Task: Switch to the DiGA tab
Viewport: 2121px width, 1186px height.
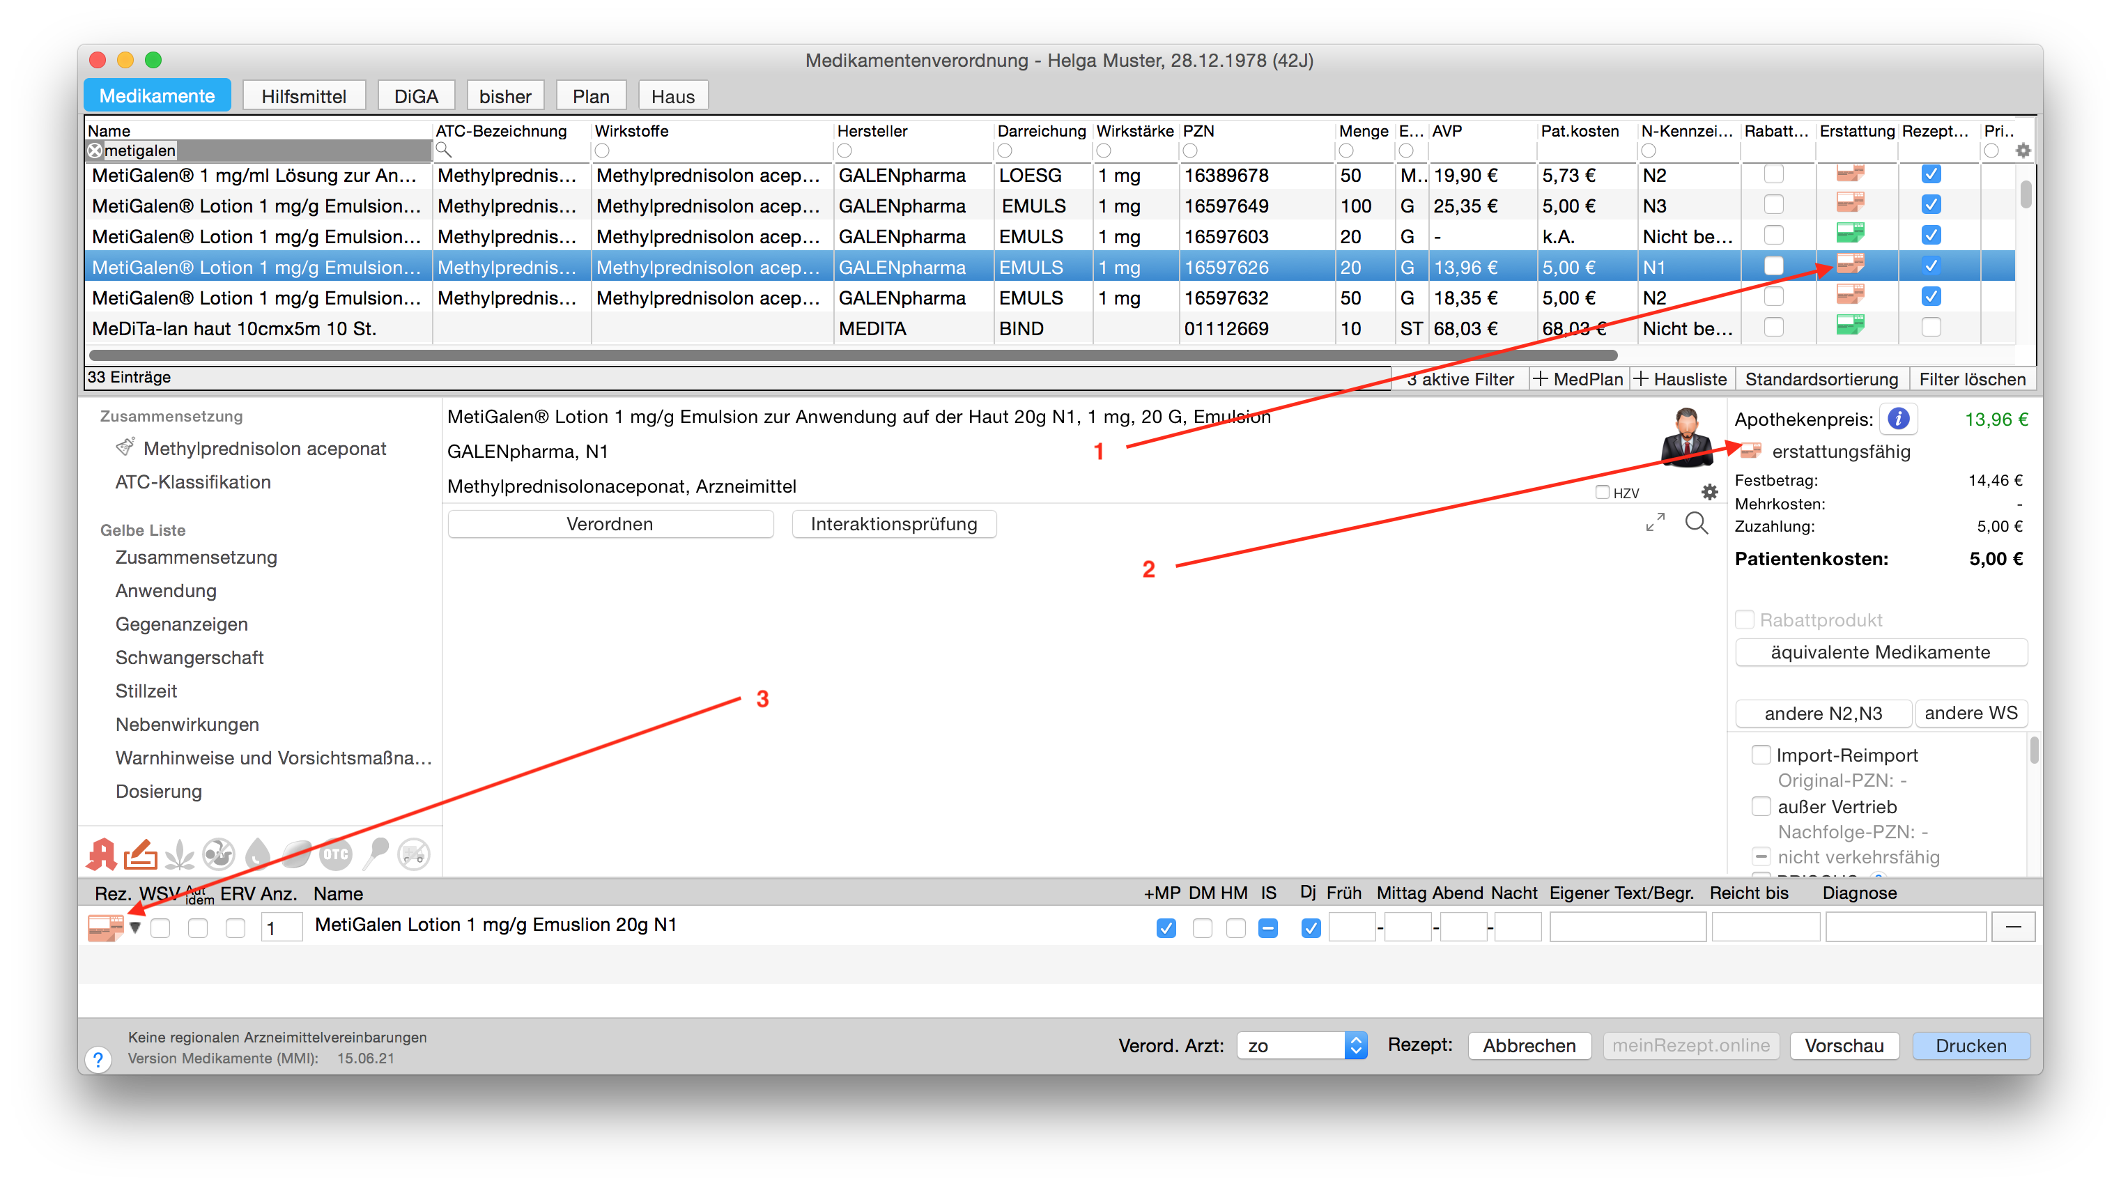Action: (x=416, y=96)
